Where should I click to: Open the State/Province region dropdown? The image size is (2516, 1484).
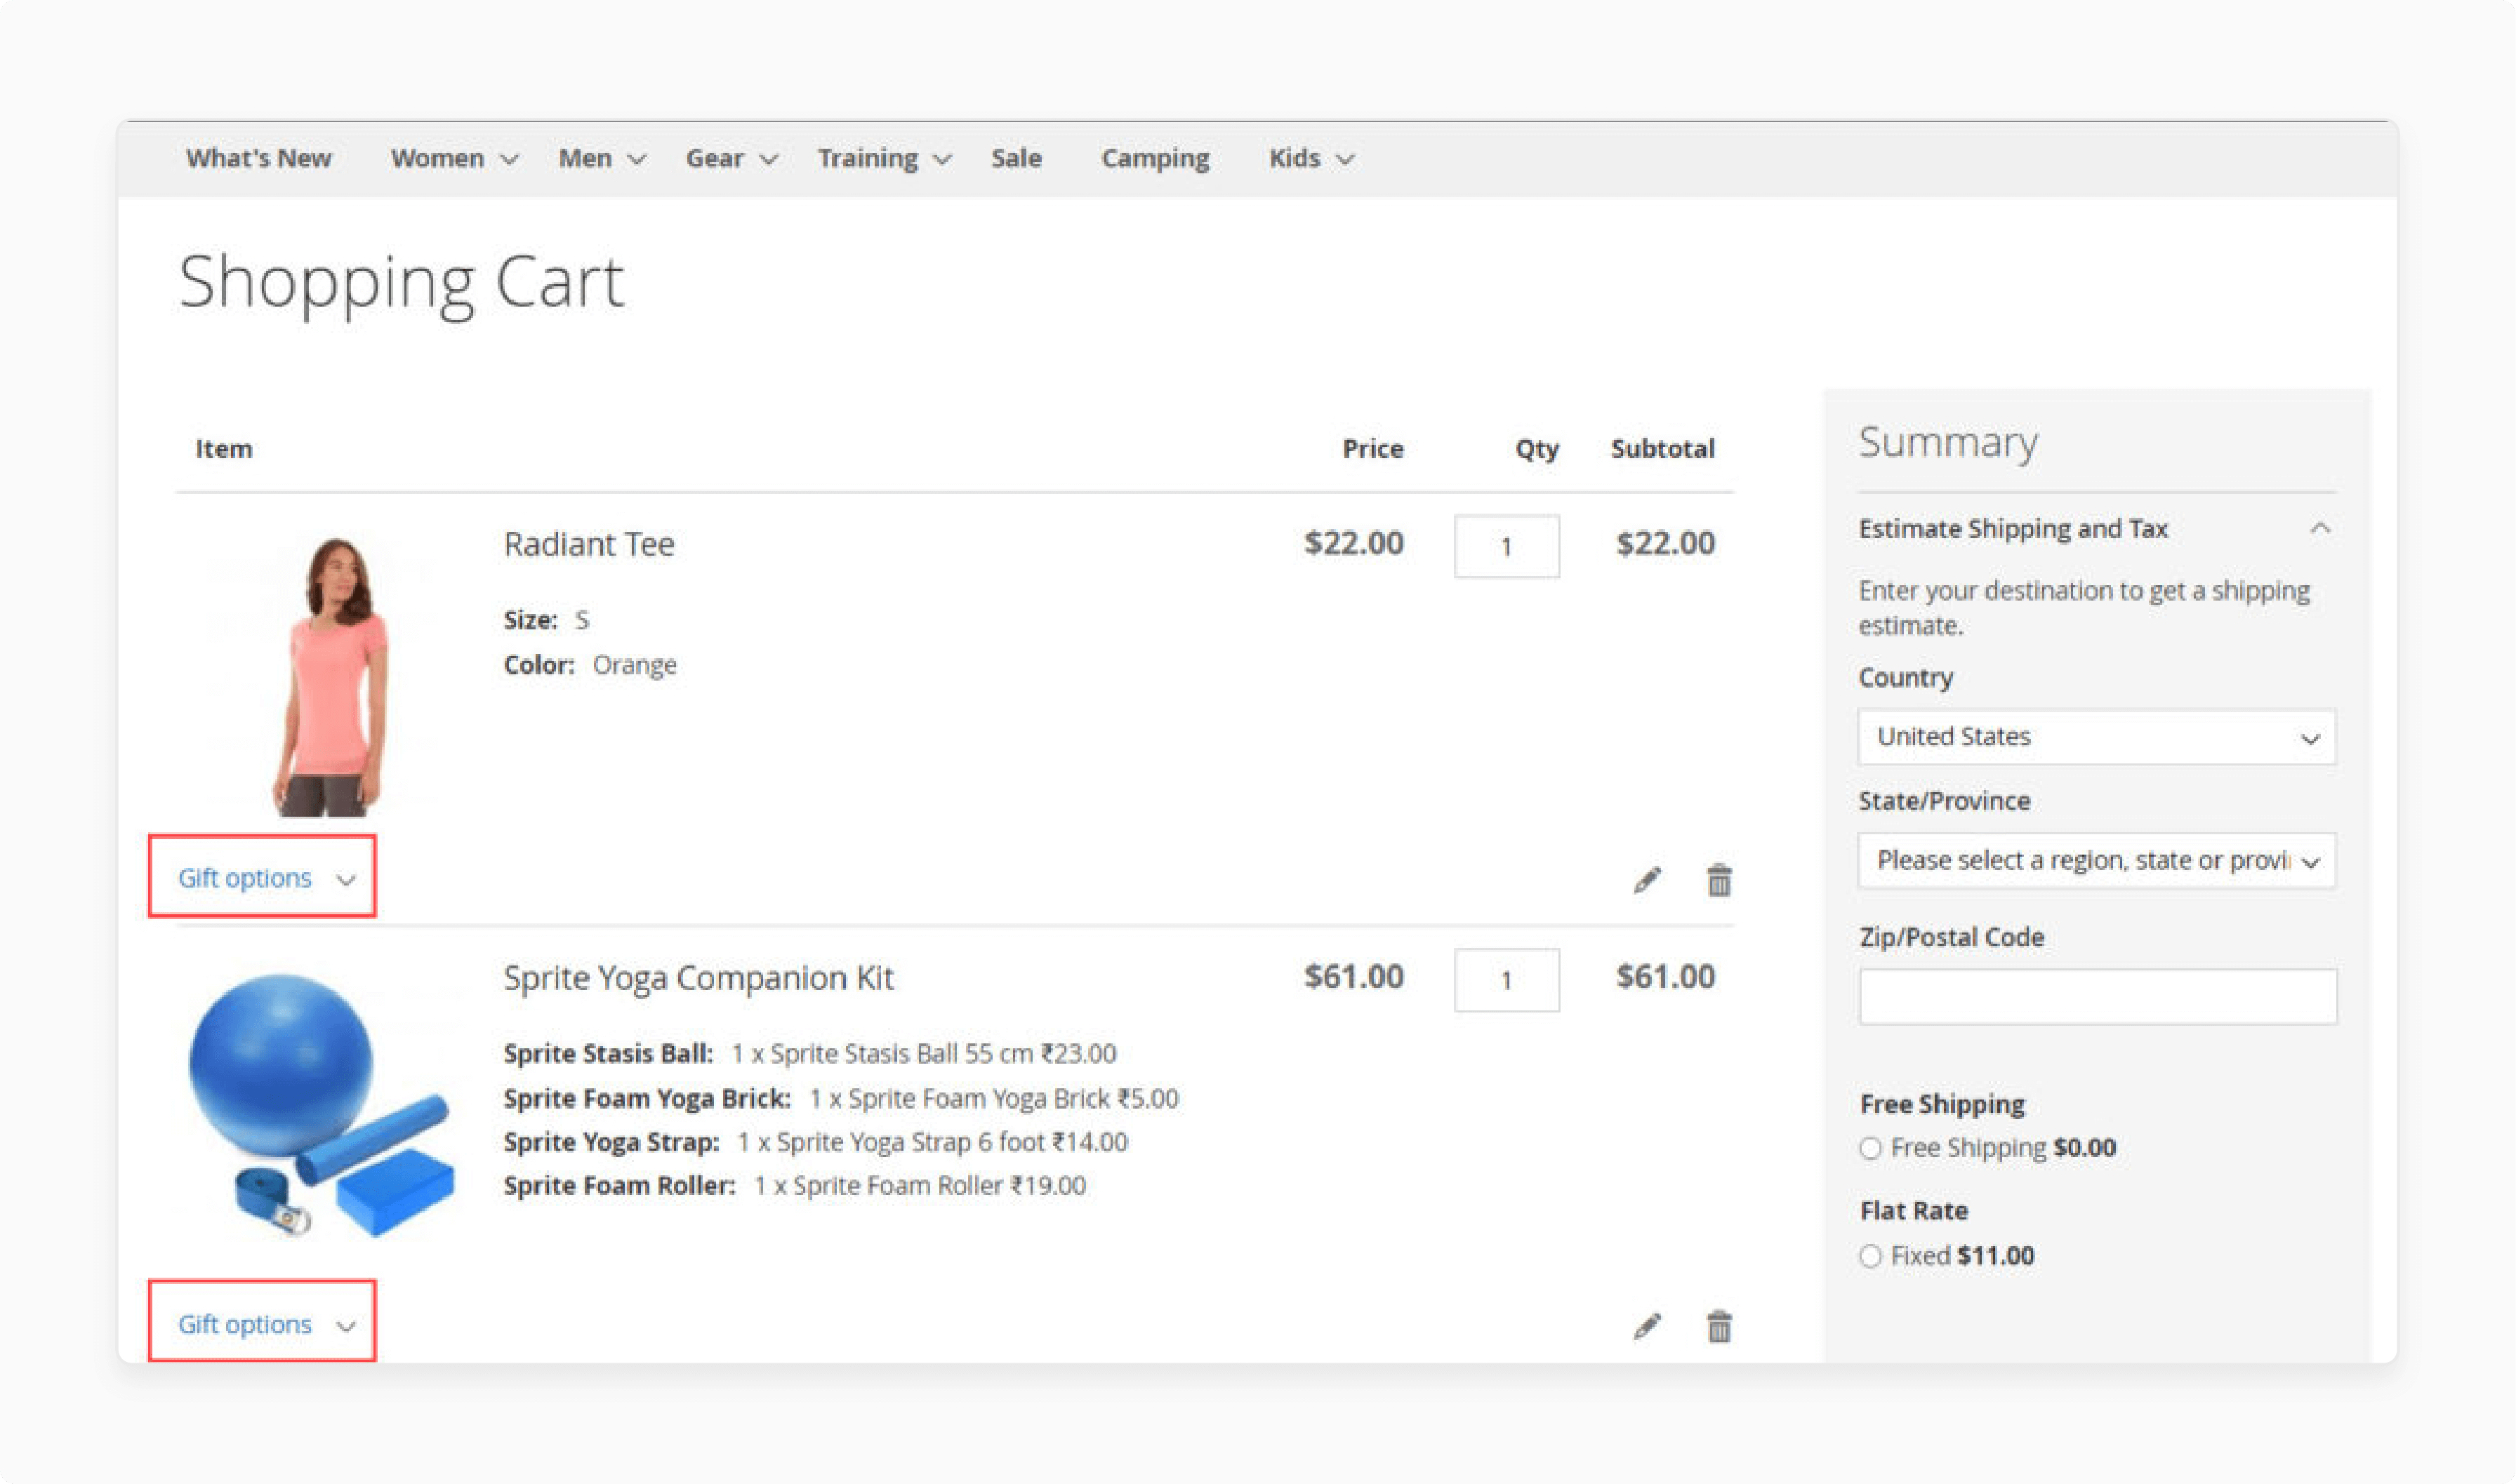2097,860
